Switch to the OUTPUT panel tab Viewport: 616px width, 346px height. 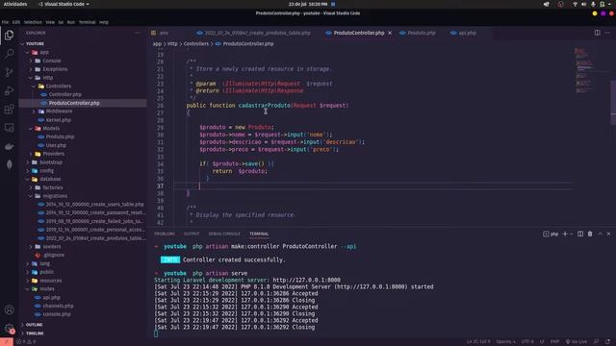click(x=192, y=234)
